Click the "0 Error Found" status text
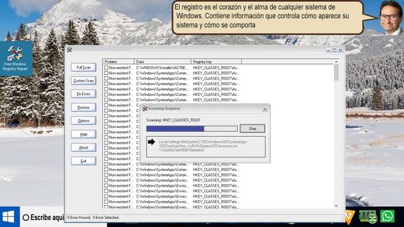This screenshot has height=227, width=404. pyautogui.click(x=79, y=218)
